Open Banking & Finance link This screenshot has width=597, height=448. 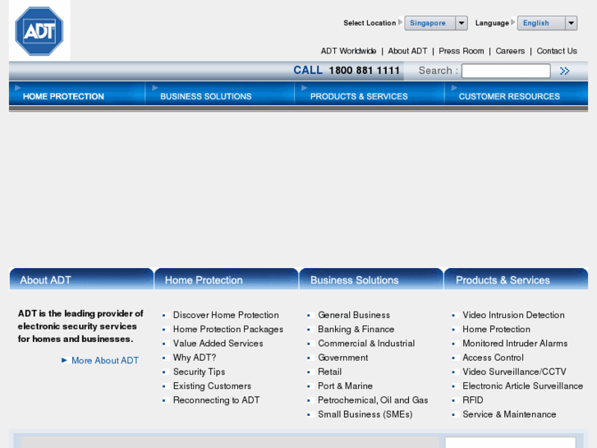356,330
